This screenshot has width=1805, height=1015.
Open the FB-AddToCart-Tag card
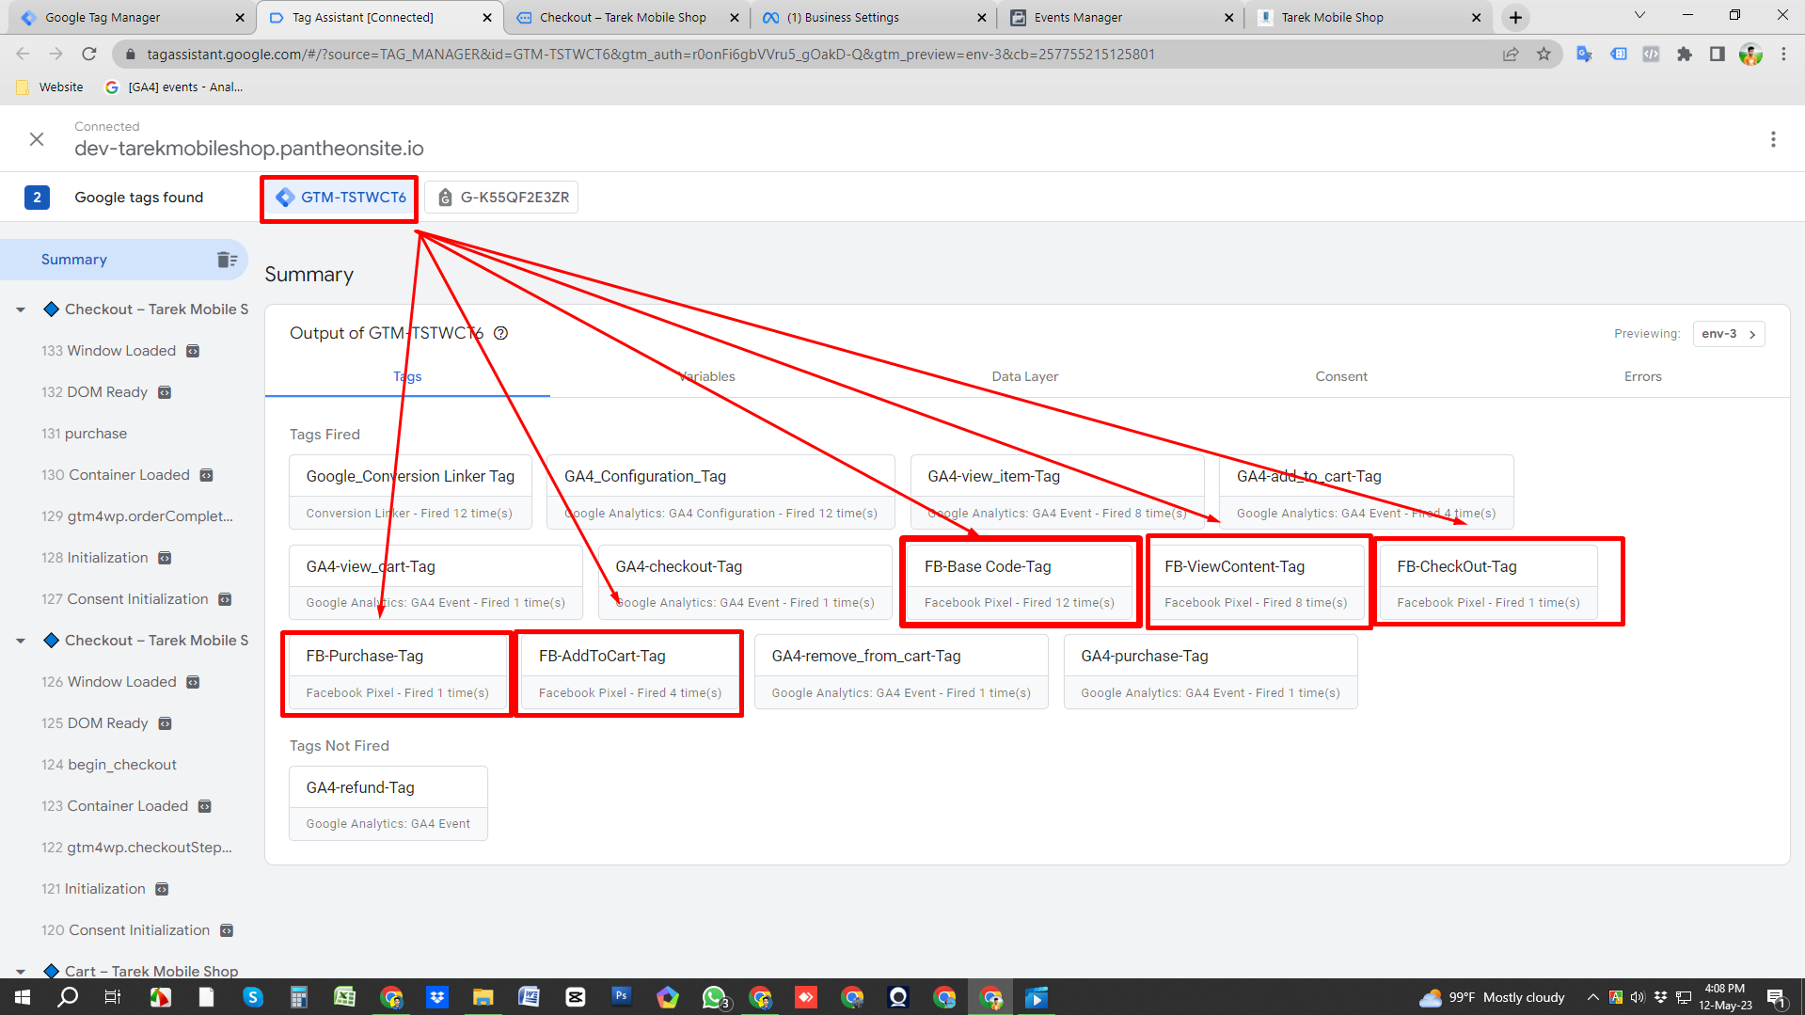[x=630, y=673]
